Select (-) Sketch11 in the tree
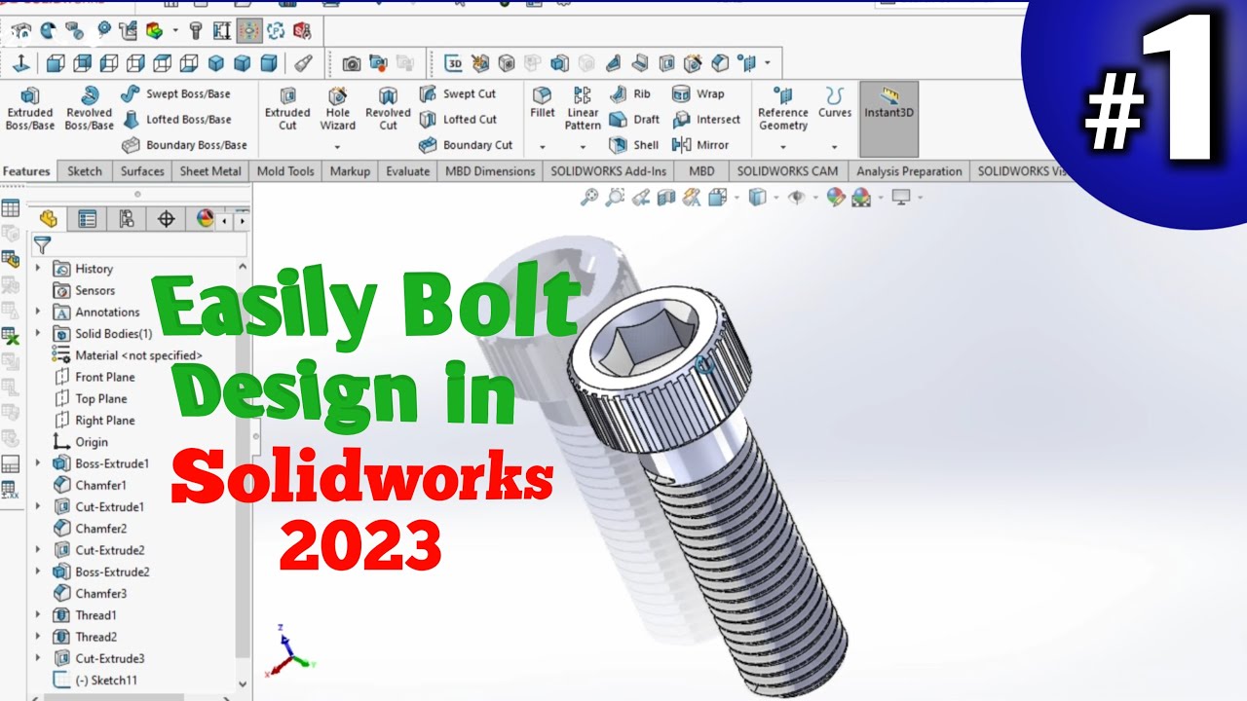Screen dimensions: 1247x701 [95, 681]
